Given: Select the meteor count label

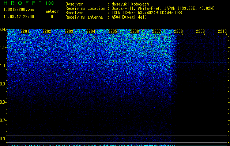Looking at the screenshot, I should (52, 11).
